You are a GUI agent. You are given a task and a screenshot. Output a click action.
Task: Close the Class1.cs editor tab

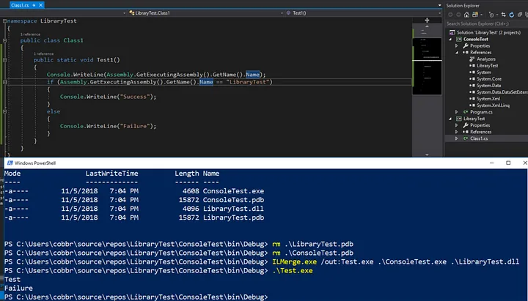[x=41, y=5]
